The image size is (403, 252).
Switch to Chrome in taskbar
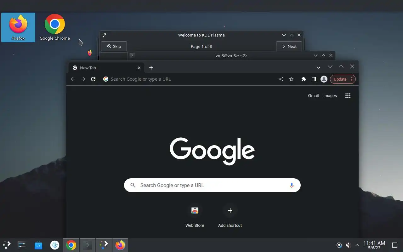(x=71, y=245)
